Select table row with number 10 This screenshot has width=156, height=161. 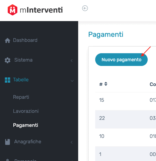tap(126, 136)
